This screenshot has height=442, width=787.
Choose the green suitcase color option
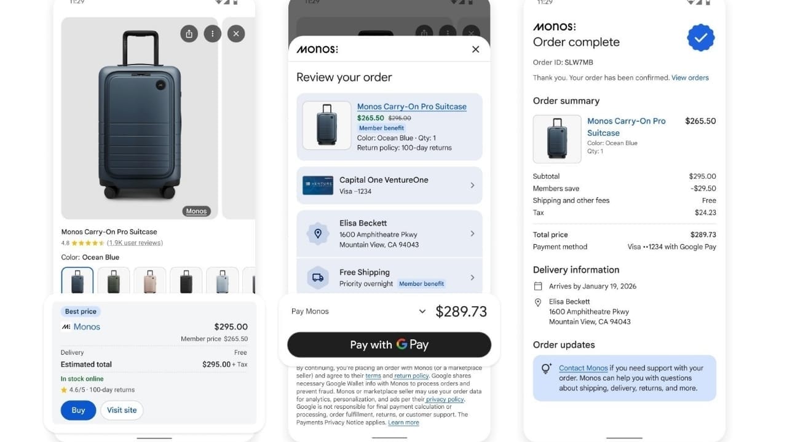[114, 282]
